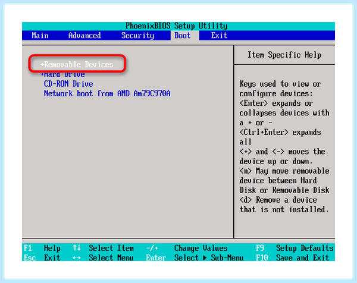Viewport: 357px width, 283px height.
Task: Click the -/+ key label in footer
Action: click(152, 248)
